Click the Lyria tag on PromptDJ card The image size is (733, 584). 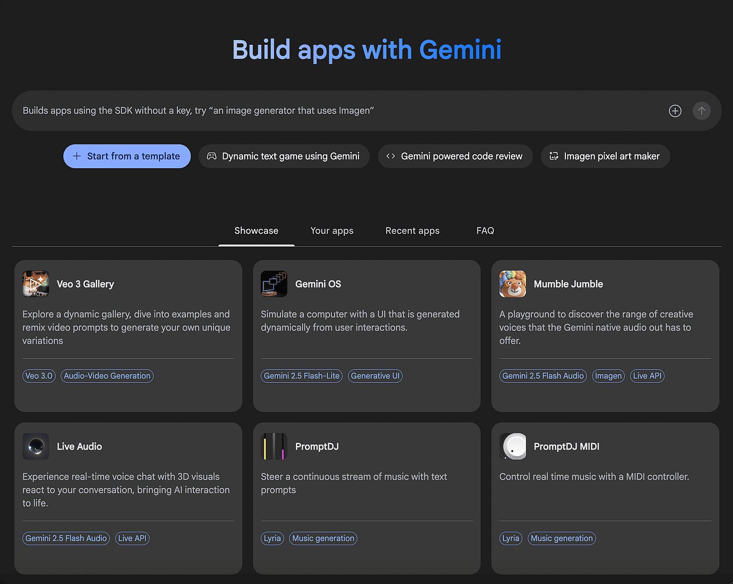pyautogui.click(x=272, y=539)
